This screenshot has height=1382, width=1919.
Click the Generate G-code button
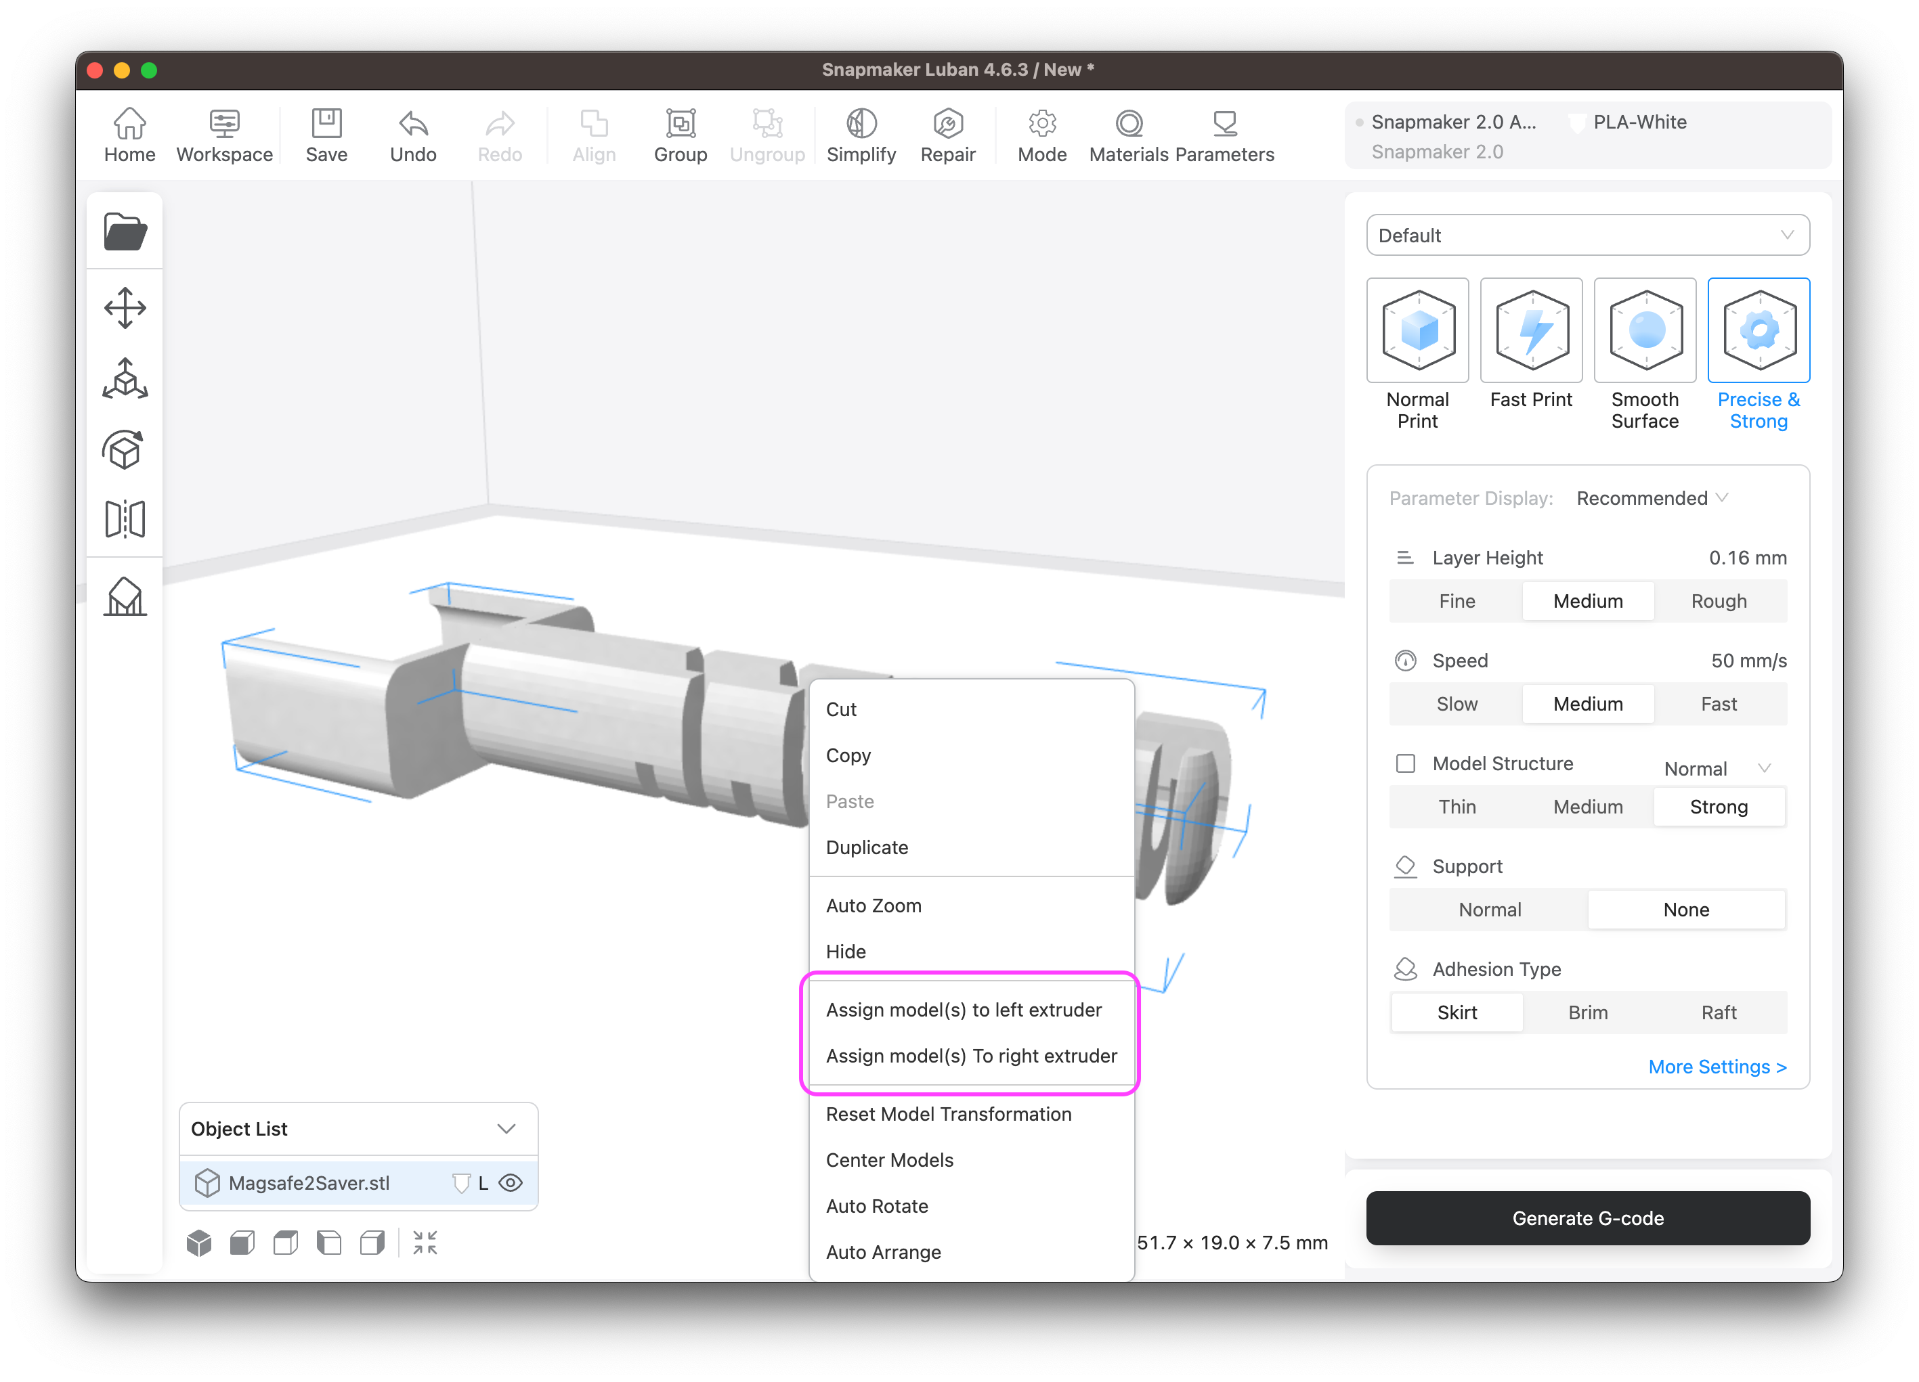[x=1587, y=1218]
